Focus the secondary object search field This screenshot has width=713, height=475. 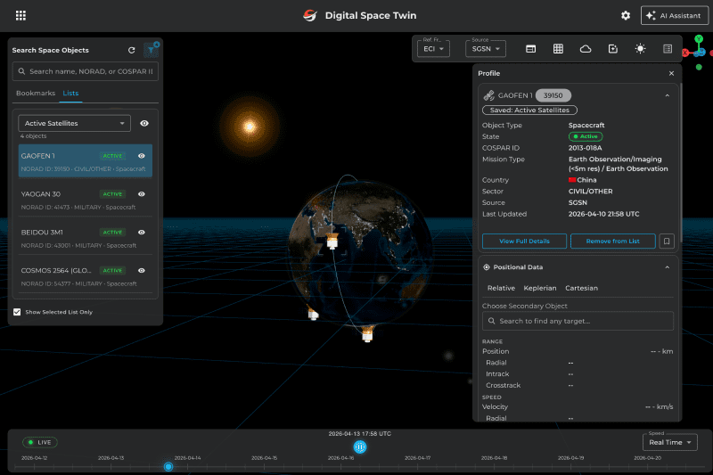click(x=578, y=321)
